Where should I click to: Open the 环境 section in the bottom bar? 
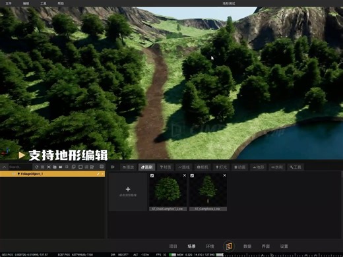coord(210,246)
